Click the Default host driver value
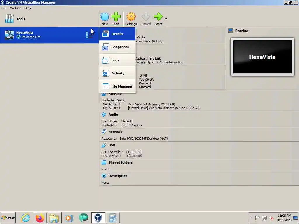 pos(127,121)
